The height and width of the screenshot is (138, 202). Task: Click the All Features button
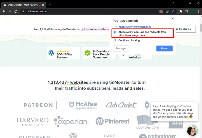(186, 29)
